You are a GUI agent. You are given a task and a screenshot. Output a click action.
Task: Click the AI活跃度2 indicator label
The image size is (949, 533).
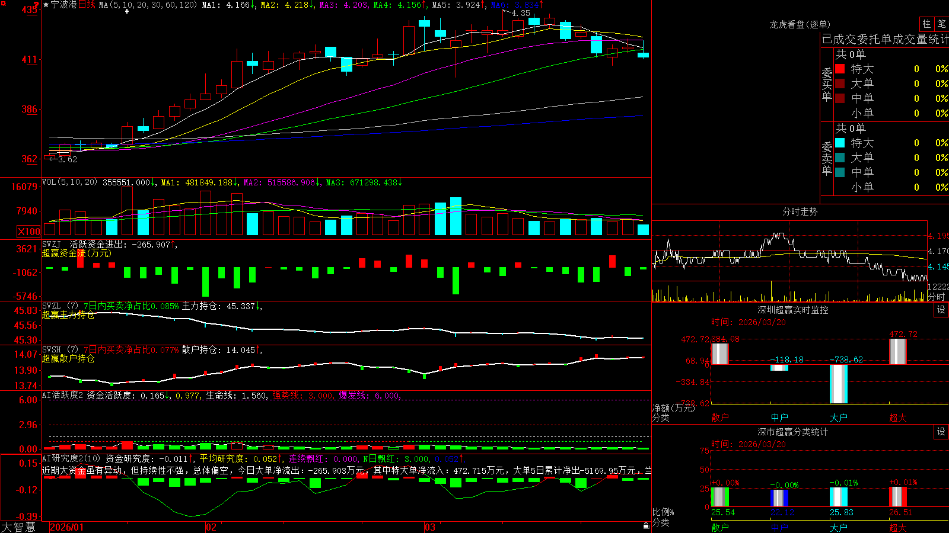(63, 395)
